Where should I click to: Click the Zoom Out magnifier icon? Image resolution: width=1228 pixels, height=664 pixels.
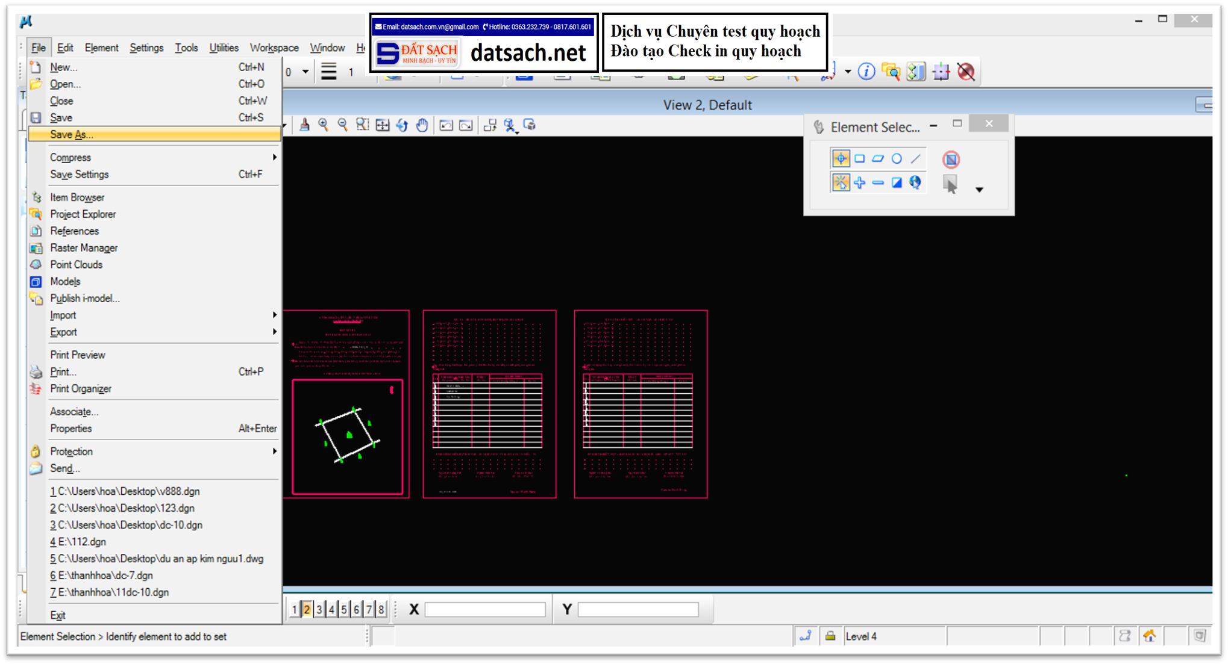click(342, 125)
